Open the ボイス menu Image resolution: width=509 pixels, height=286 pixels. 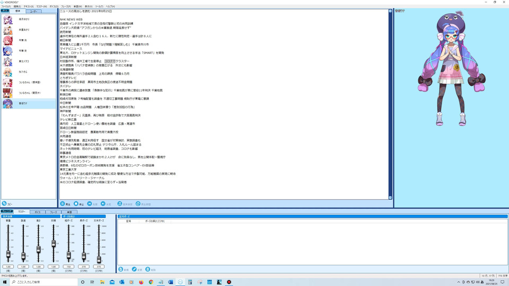point(54,6)
